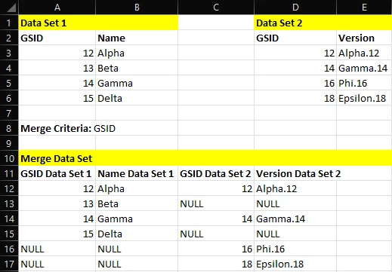The height and width of the screenshot is (272, 392).
Task: Click the Delta cell in row 6
Action: click(137, 98)
